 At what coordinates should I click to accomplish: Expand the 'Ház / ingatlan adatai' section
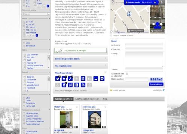(80, 66)
